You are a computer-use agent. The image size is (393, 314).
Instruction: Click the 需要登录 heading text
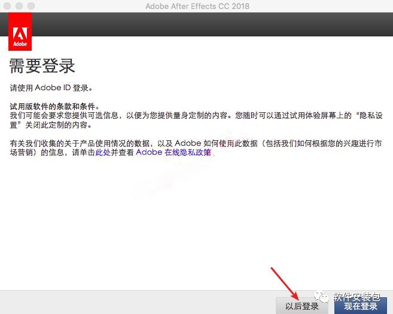coord(42,66)
